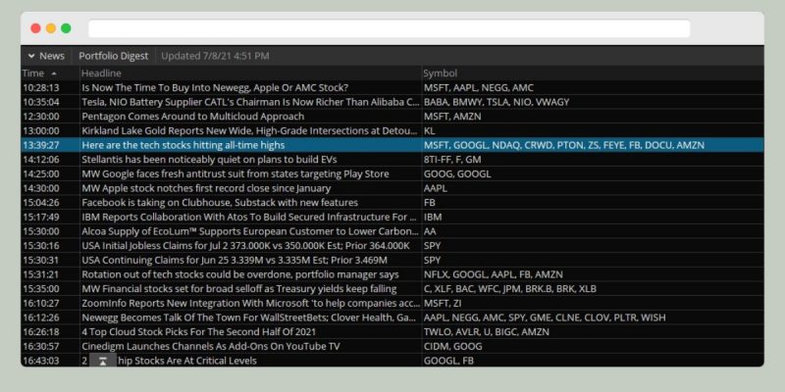
Task: Click the MSFT, ZI symbol cell
Action: [444, 304]
